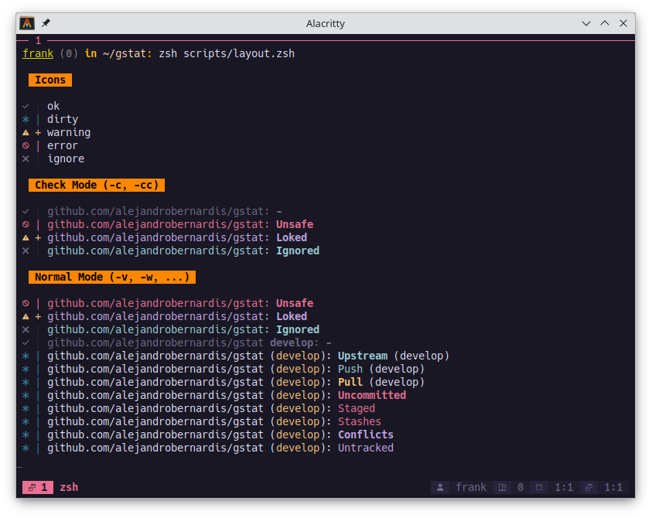This screenshot has width=652, height=518.
Task: Click the 'Staged' status text
Action: (x=357, y=408)
